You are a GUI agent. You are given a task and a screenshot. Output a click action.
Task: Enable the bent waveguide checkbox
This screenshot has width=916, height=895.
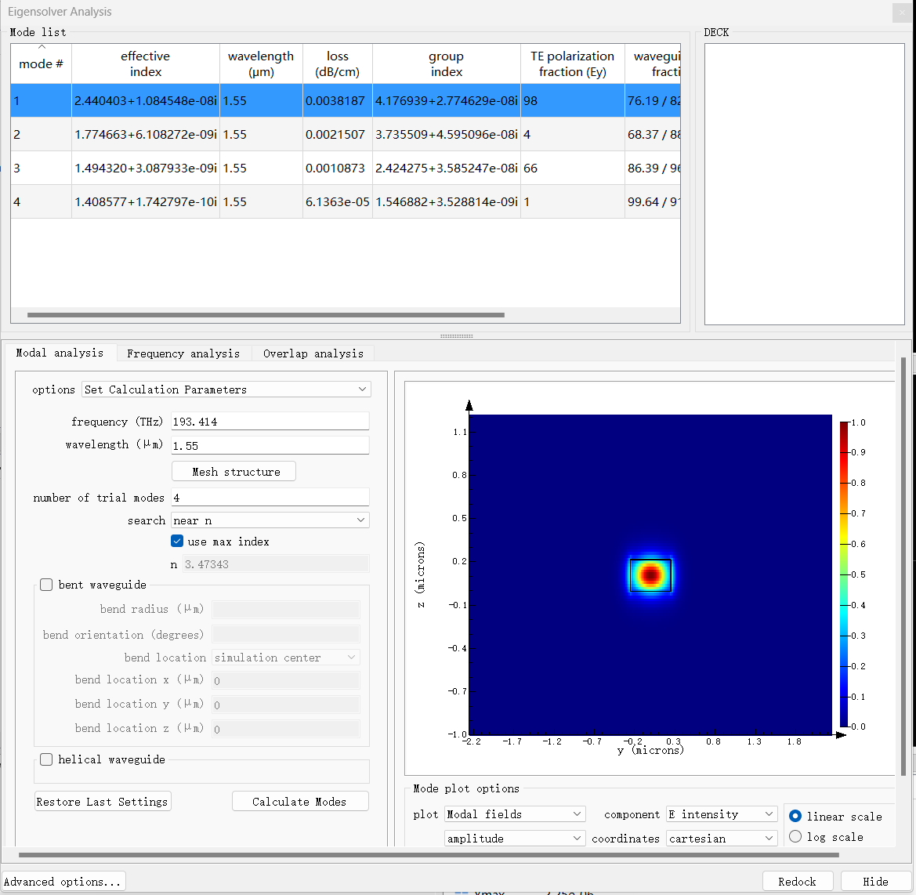click(47, 585)
